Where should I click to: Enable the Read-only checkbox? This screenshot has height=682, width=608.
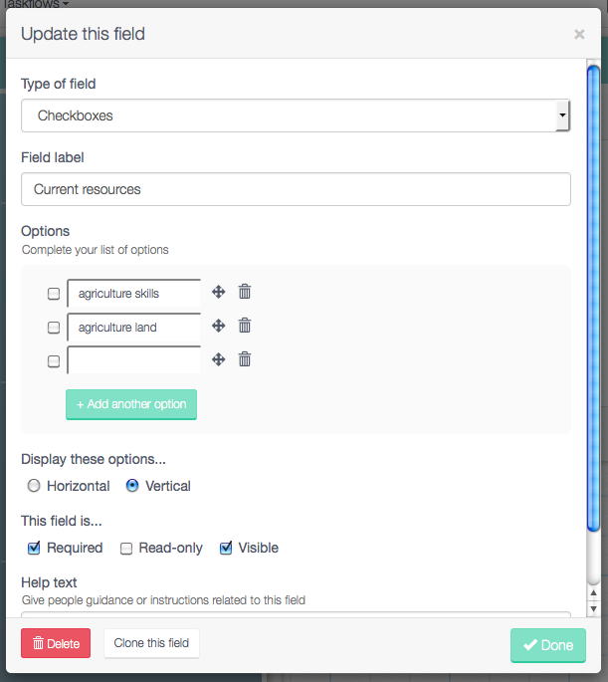pyautogui.click(x=126, y=549)
